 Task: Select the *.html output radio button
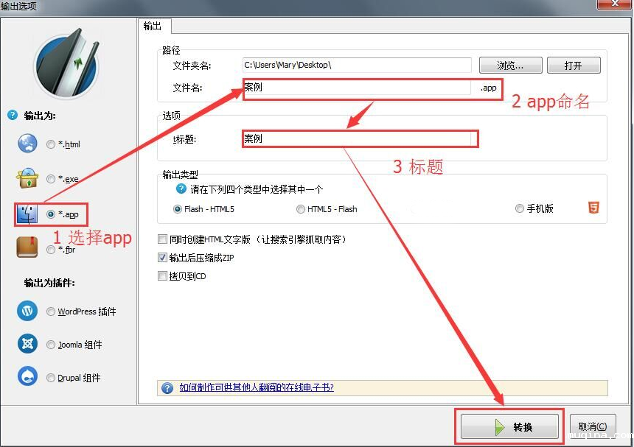pyautogui.click(x=51, y=144)
